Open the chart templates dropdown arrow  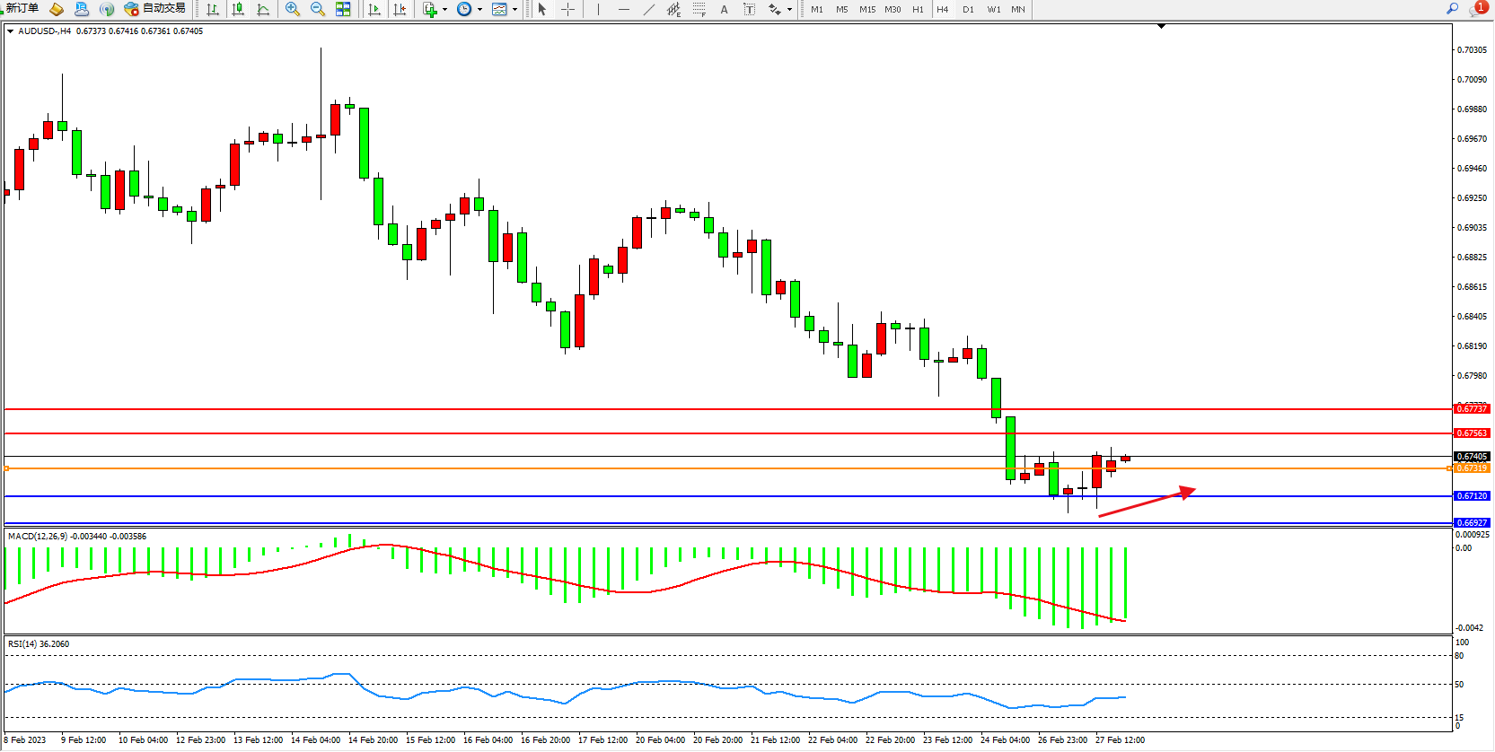pos(514,10)
